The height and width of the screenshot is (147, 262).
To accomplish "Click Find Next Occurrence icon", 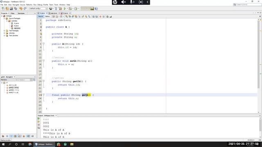I will tap(73, 16).
